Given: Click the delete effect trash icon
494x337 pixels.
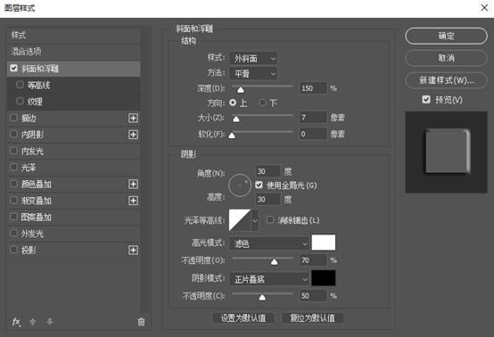Looking at the screenshot, I should 141,322.
